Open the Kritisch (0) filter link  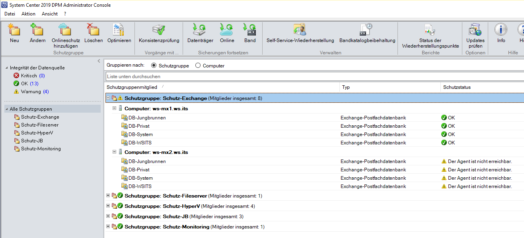(42, 76)
